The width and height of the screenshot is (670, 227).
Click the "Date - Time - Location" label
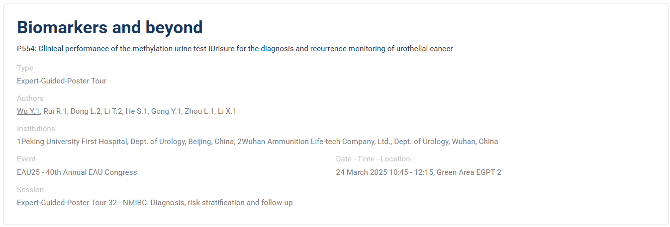tap(373, 159)
